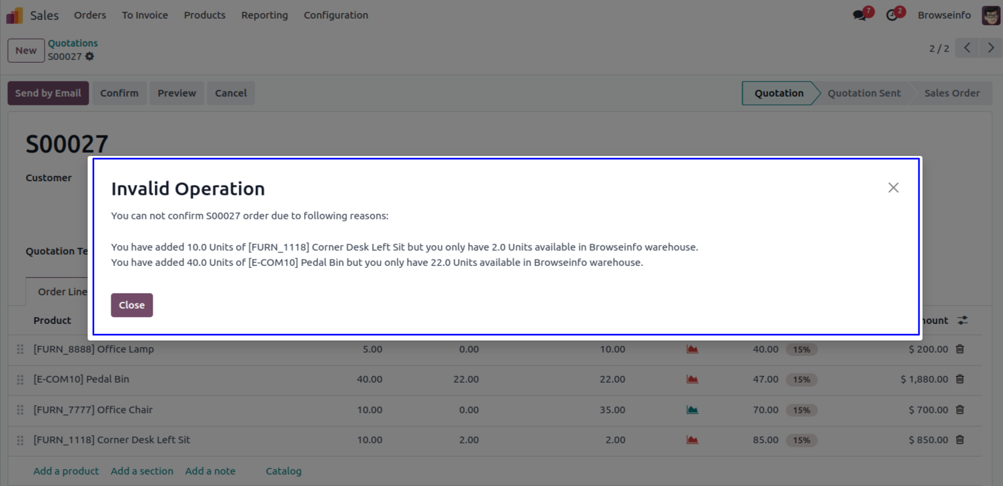Open the messages chat icon
This screenshot has height=486, width=1003.
pyautogui.click(x=860, y=15)
